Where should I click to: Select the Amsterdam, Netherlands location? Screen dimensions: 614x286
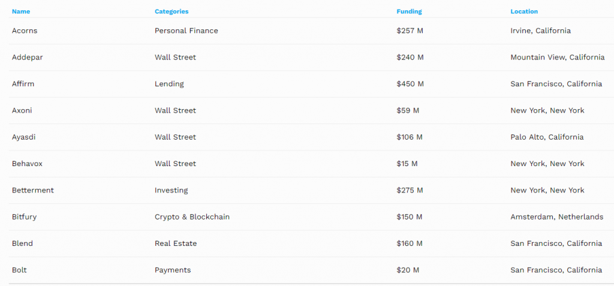[x=557, y=217]
